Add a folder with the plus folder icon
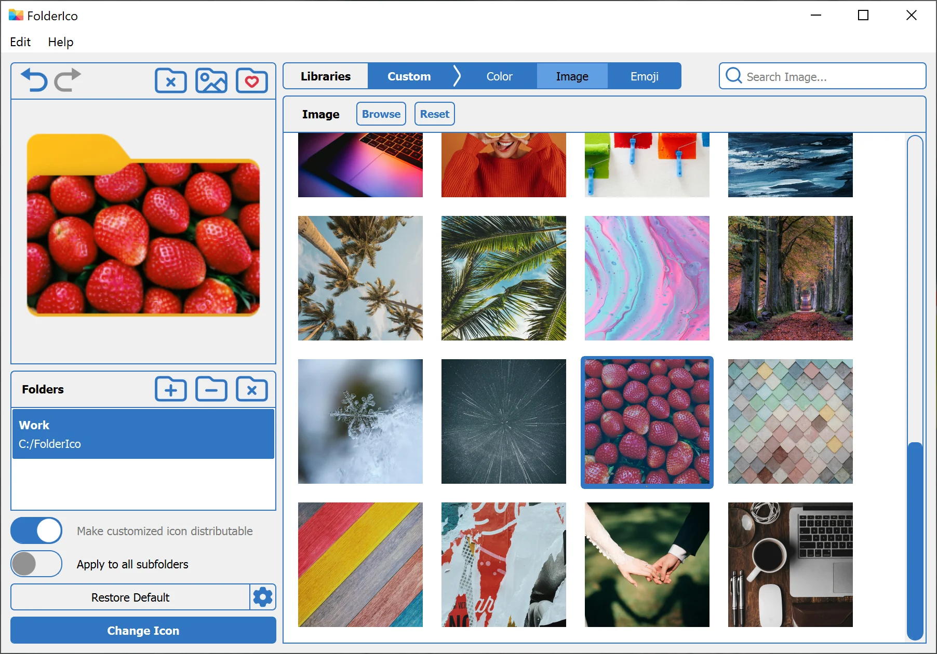Viewport: 937px width, 654px height. [171, 389]
